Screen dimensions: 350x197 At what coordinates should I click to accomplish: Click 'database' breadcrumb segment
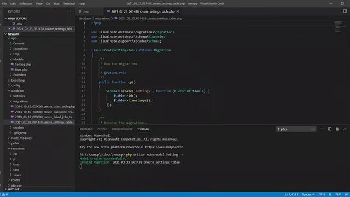point(85,18)
